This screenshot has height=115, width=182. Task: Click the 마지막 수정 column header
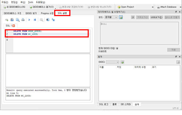(x=142, y=67)
